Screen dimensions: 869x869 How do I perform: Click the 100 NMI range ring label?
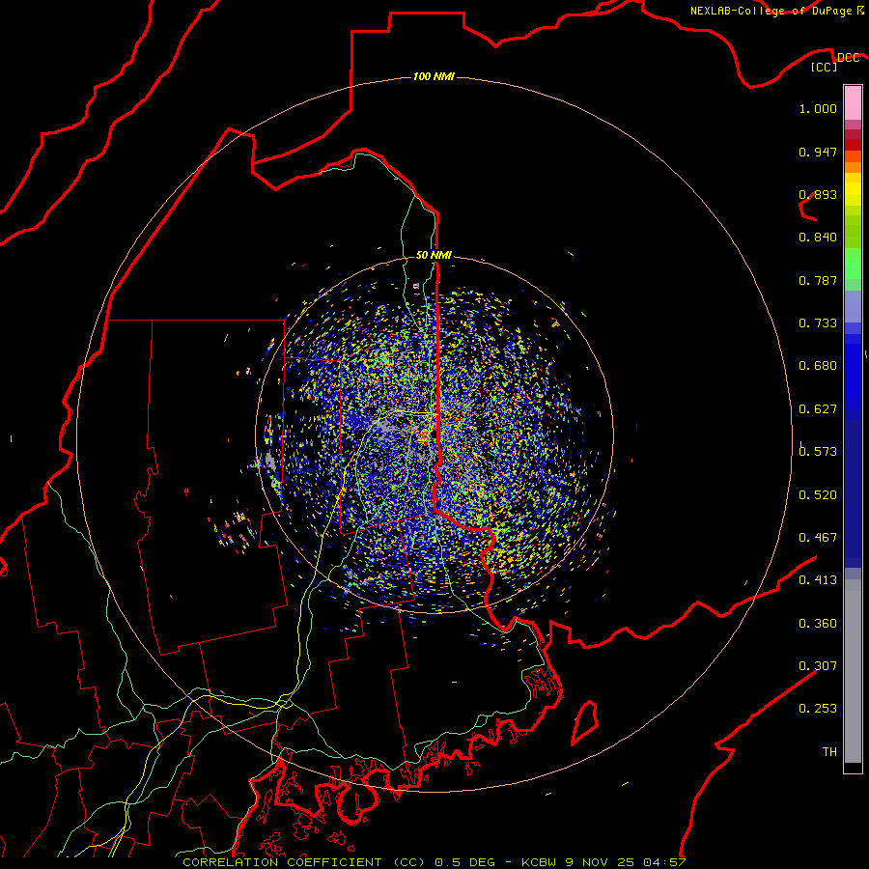[x=434, y=76]
